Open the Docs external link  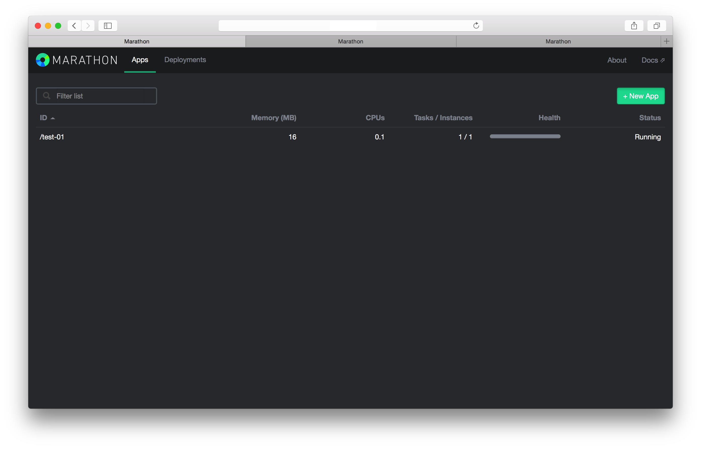coord(653,60)
